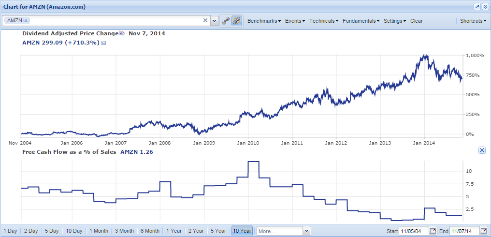The width and height of the screenshot is (491, 237).
Task: Click the AMZN 299.09 (+710.3%) label
Action: 61,43
